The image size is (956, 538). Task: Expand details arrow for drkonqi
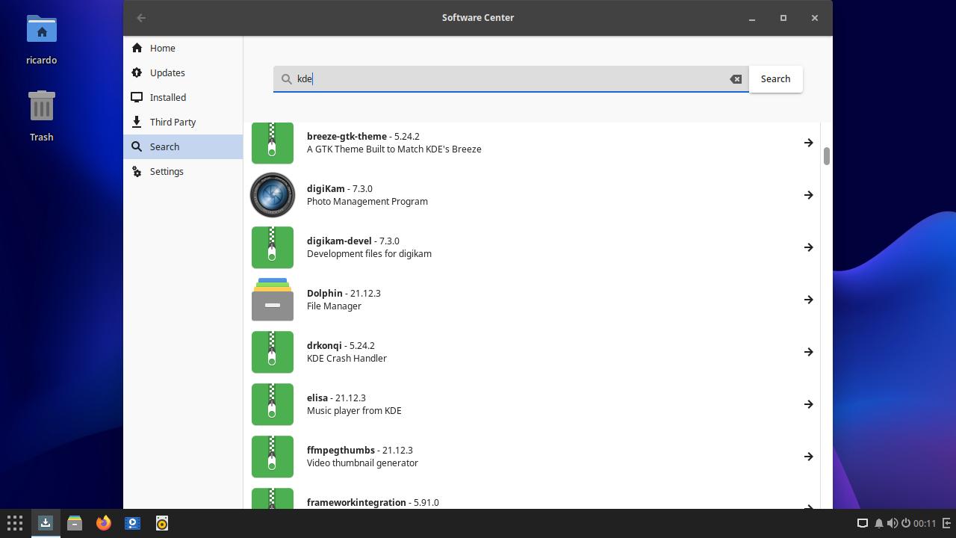[x=808, y=352]
